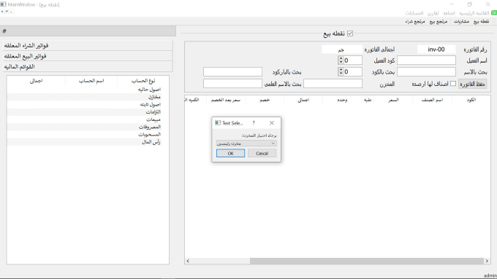Click the مشتريات toolbar item
This screenshot has height=279, width=497.
click(x=461, y=21)
